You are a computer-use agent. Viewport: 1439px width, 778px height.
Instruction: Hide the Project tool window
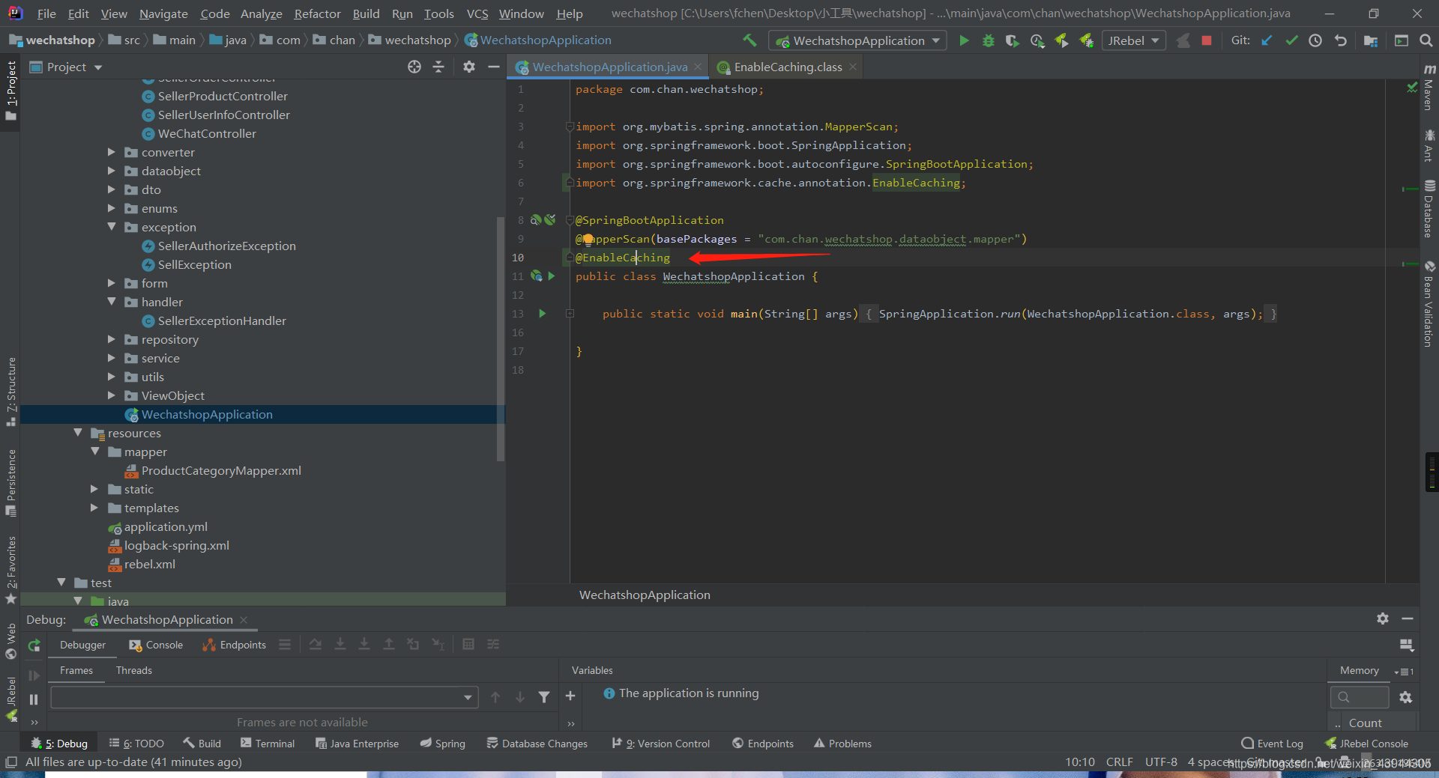[493, 67]
